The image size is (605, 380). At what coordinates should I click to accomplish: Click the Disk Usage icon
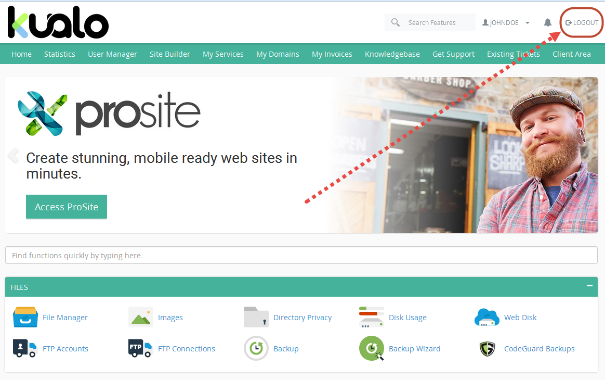tap(371, 317)
